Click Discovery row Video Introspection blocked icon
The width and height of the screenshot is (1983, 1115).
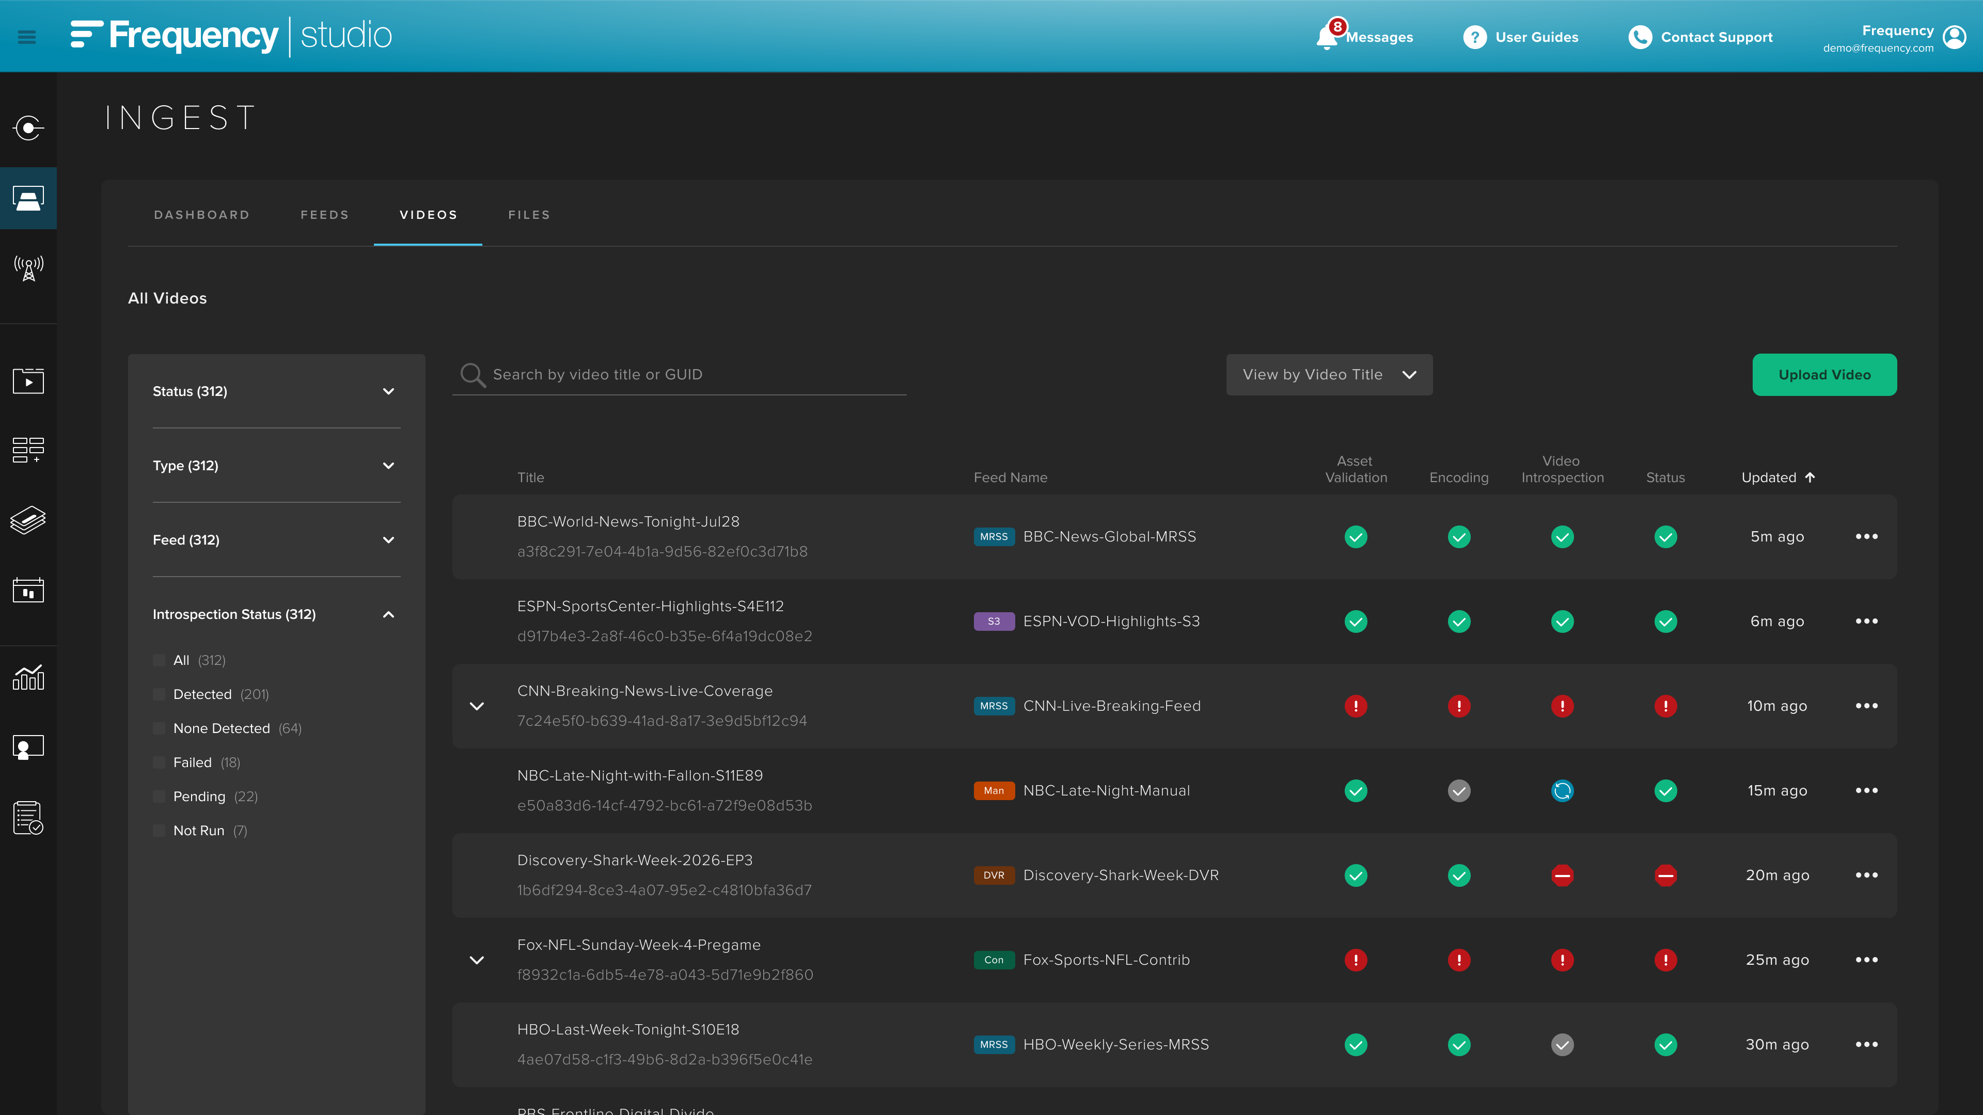[x=1562, y=875]
